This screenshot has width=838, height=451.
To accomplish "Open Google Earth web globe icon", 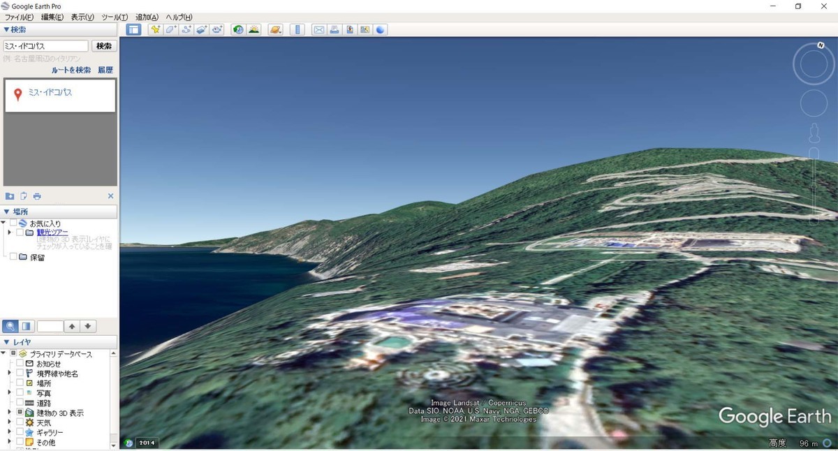I will [381, 29].
